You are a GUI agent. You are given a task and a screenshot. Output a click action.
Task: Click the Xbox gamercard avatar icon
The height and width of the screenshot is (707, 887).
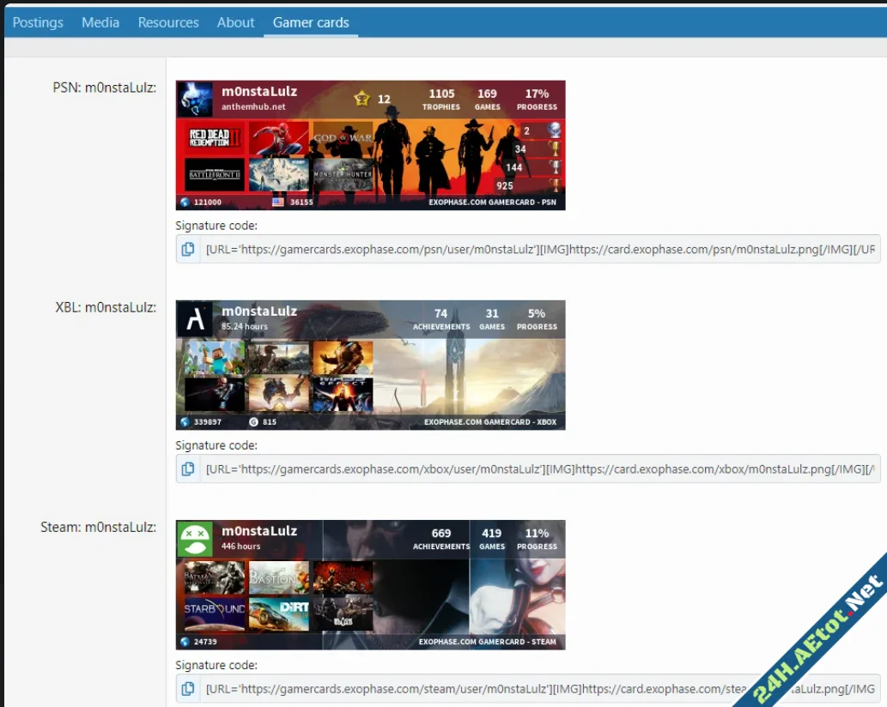[x=194, y=319]
